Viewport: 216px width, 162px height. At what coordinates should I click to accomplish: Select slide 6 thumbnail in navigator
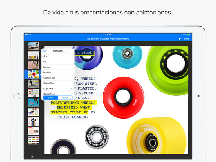point(33,93)
